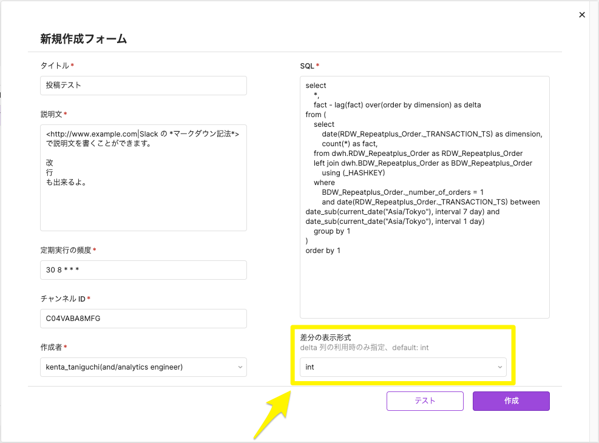This screenshot has height=443, width=599.
Task: Click the example.com URL text in the description
Action: (x=94, y=134)
